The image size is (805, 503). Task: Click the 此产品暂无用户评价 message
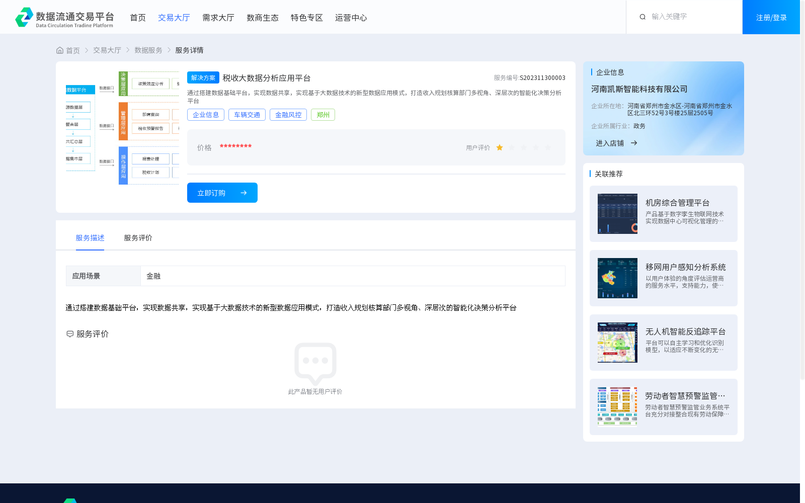click(x=315, y=392)
